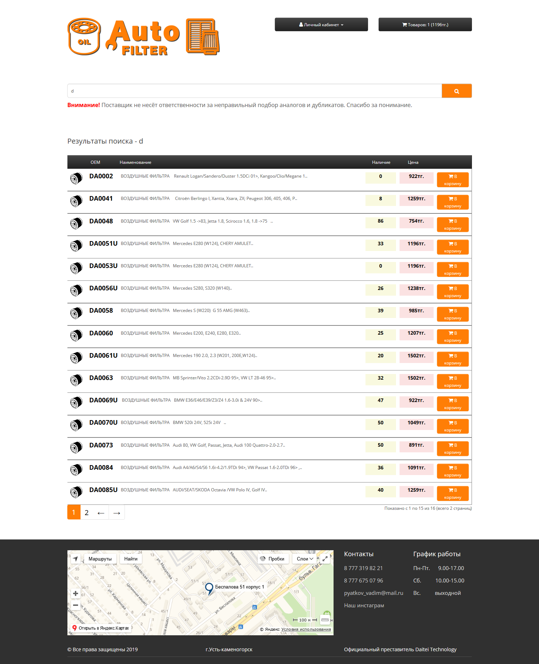Toggle Пробки traffic on the map

click(272, 559)
